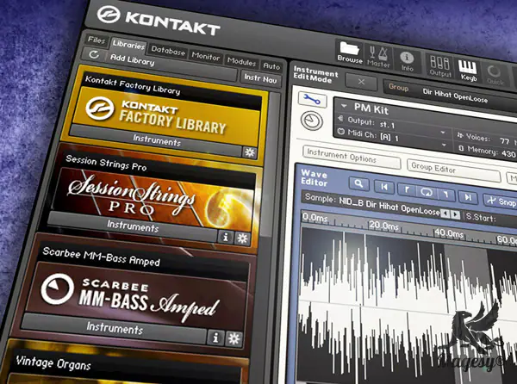
Task: Open the Master metronome panel
Action: tap(378, 56)
